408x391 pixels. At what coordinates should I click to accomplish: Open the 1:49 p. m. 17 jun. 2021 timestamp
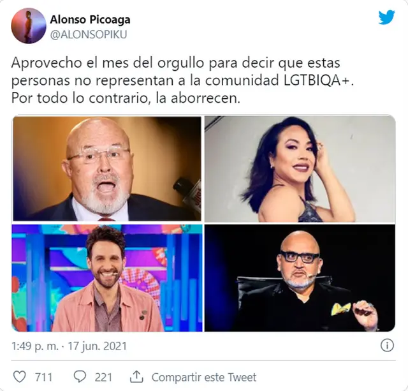(69, 346)
